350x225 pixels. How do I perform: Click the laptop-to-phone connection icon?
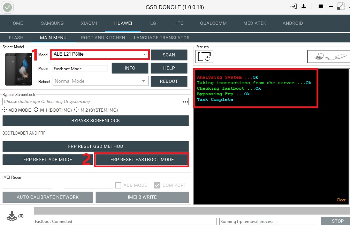tap(329, 56)
